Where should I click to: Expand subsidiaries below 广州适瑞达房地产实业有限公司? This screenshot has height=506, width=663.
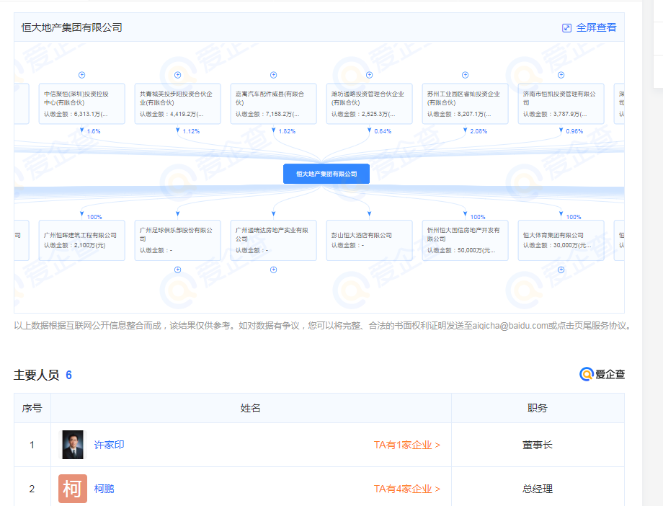[273, 270]
